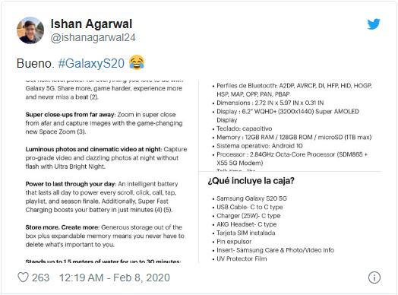Open Ishan Agarwal's profile picture
The image size is (398, 295).
[30, 30]
